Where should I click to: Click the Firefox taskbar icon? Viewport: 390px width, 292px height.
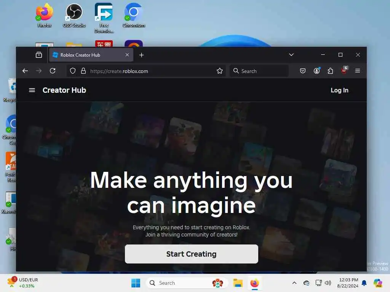[255, 283]
